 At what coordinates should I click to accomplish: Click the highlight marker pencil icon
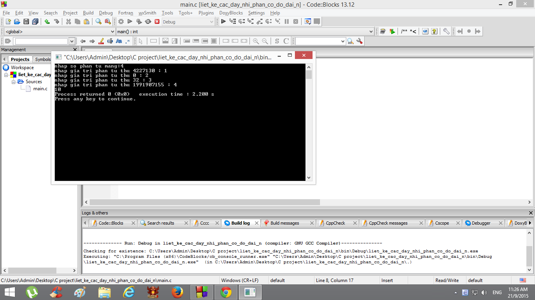[101, 41]
